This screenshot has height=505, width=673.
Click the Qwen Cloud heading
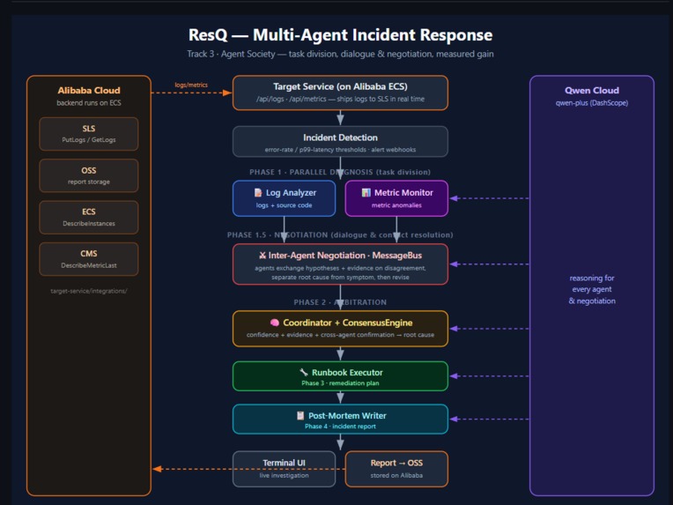click(592, 90)
